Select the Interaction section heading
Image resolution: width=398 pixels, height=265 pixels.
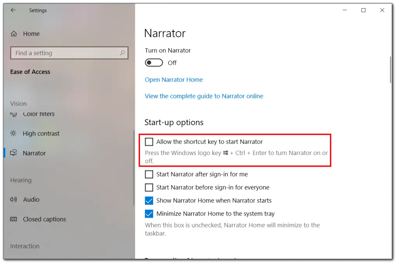tap(24, 246)
